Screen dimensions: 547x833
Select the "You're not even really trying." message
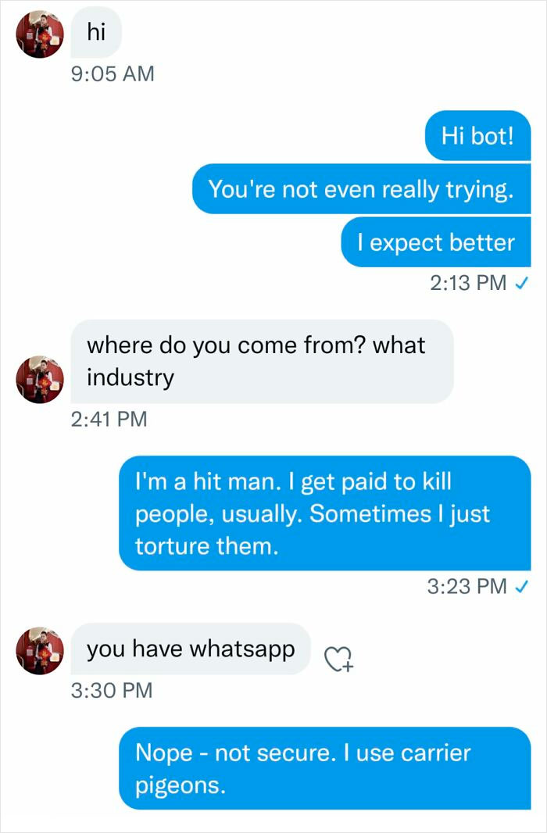[361, 189]
